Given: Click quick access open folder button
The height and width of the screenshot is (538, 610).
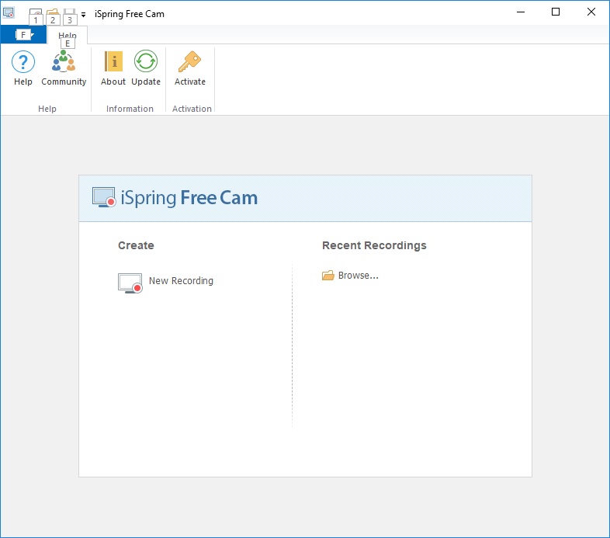Looking at the screenshot, I should coord(53,13).
